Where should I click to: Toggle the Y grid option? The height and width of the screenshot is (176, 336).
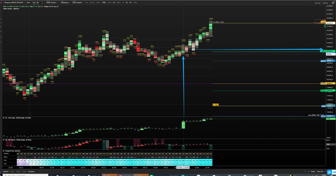[24, 172]
